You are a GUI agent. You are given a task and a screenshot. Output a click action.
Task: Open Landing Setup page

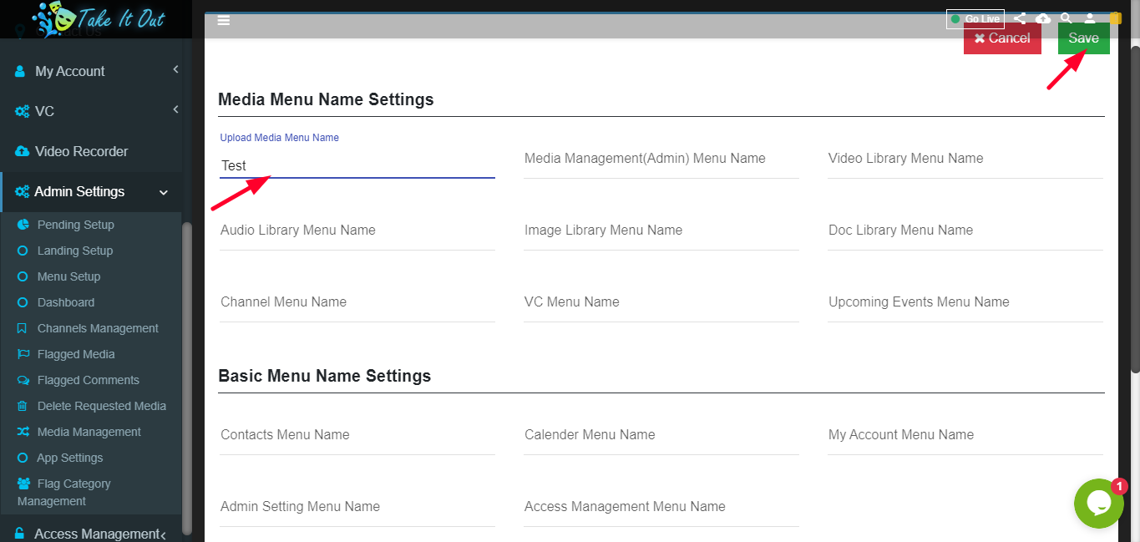tap(75, 251)
